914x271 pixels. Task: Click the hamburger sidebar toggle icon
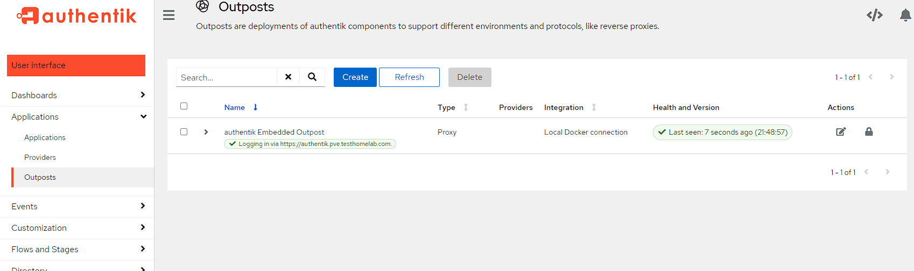(x=168, y=15)
